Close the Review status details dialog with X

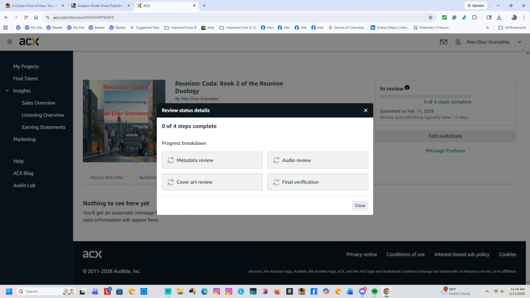[x=365, y=110]
